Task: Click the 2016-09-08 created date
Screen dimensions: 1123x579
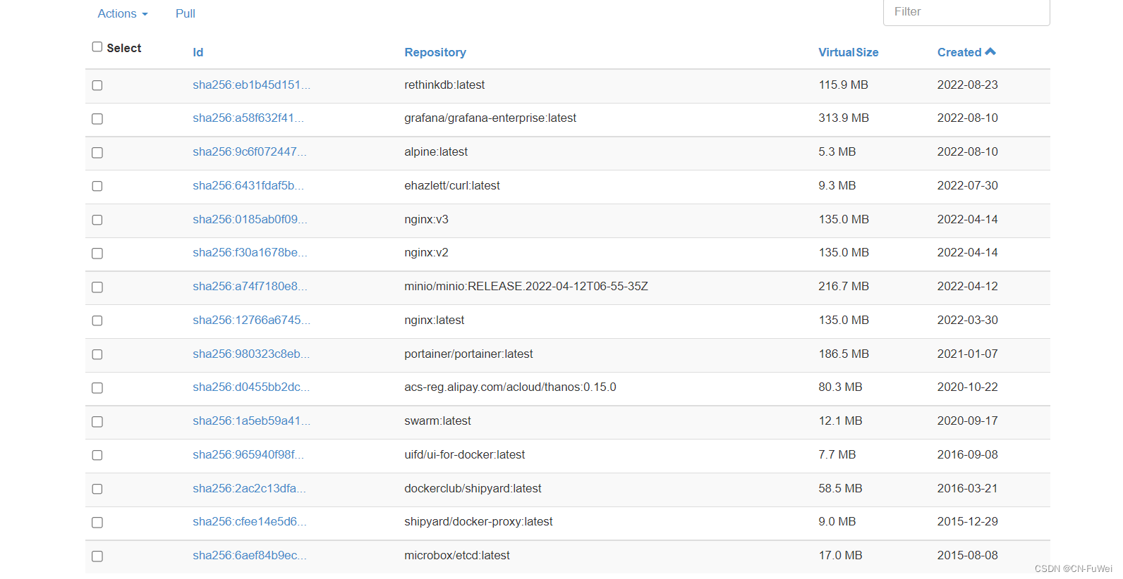Action: tap(968, 454)
